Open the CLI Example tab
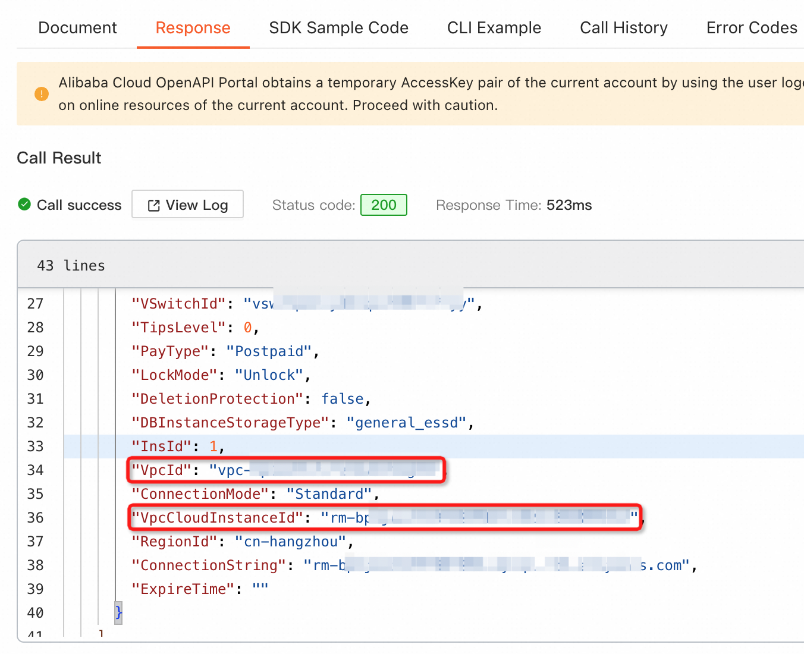 pos(494,28)
